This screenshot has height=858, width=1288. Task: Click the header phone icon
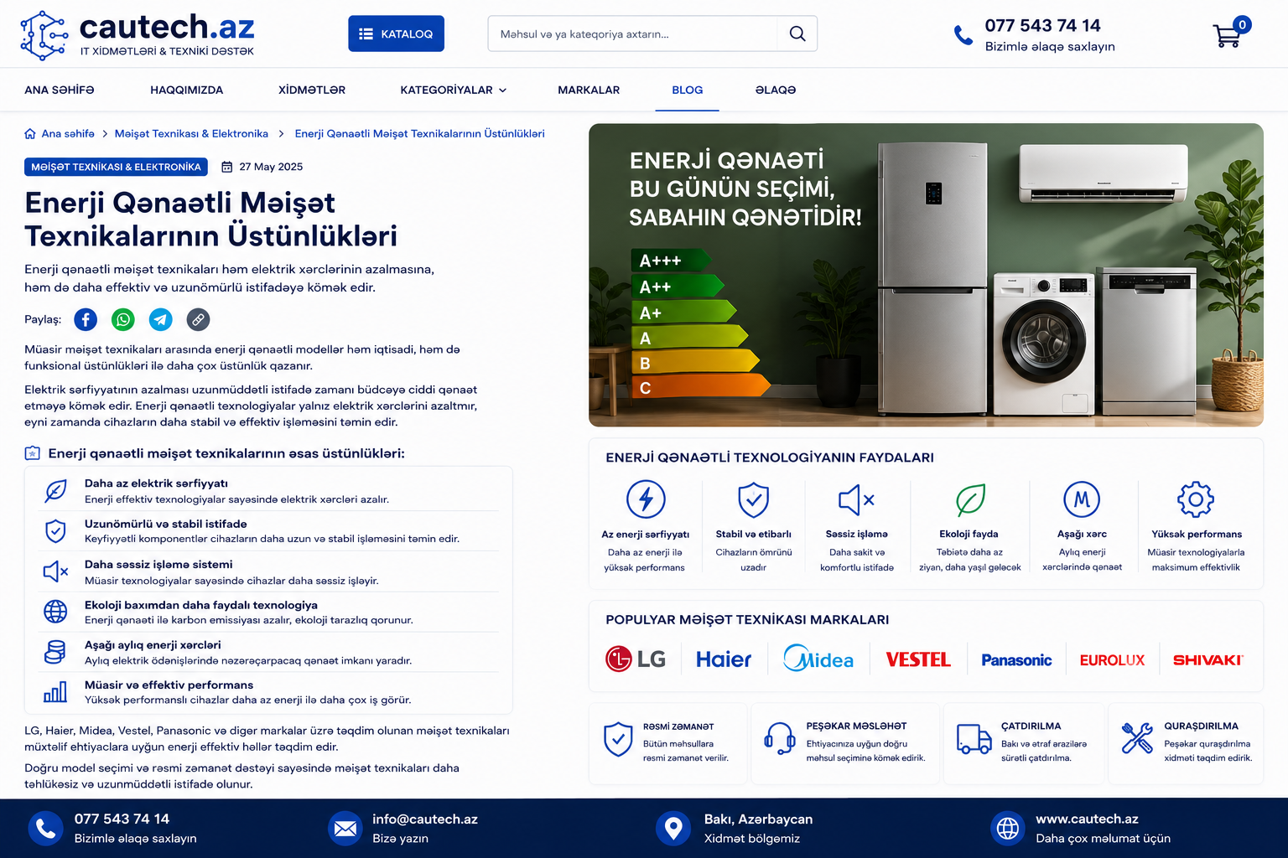tap(963, 35)
